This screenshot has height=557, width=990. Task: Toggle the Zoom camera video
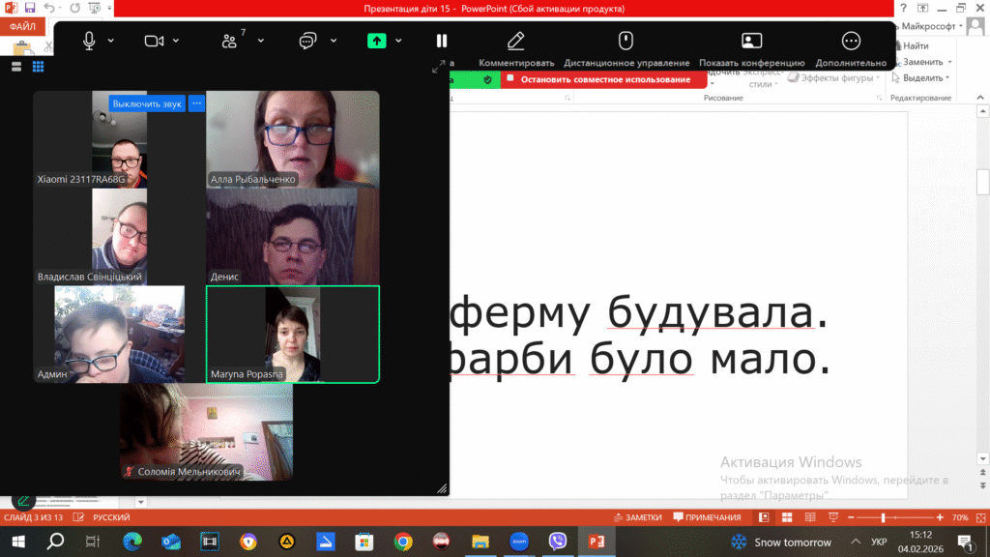coord(154,41)
